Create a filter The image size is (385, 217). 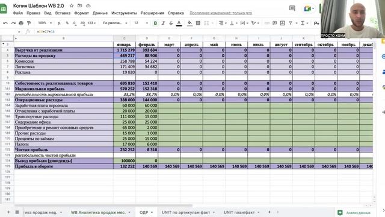point(291,23)
